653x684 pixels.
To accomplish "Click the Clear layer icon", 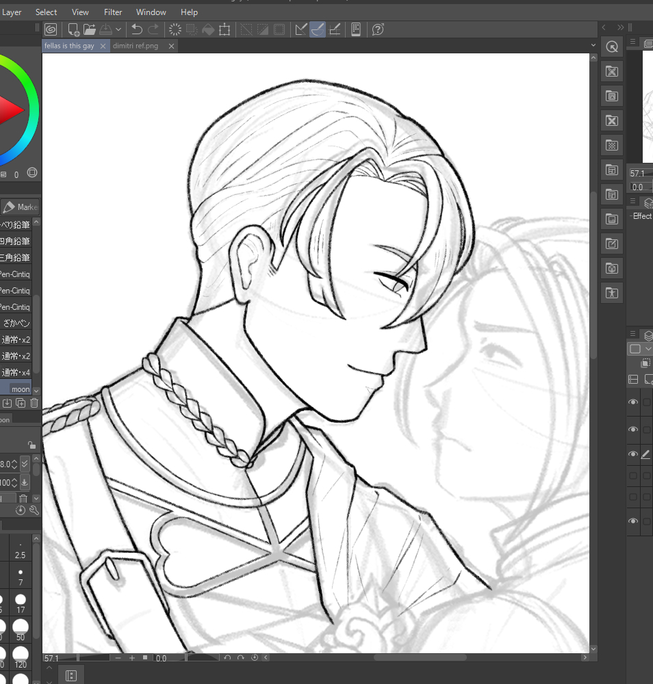I will 175,29.
